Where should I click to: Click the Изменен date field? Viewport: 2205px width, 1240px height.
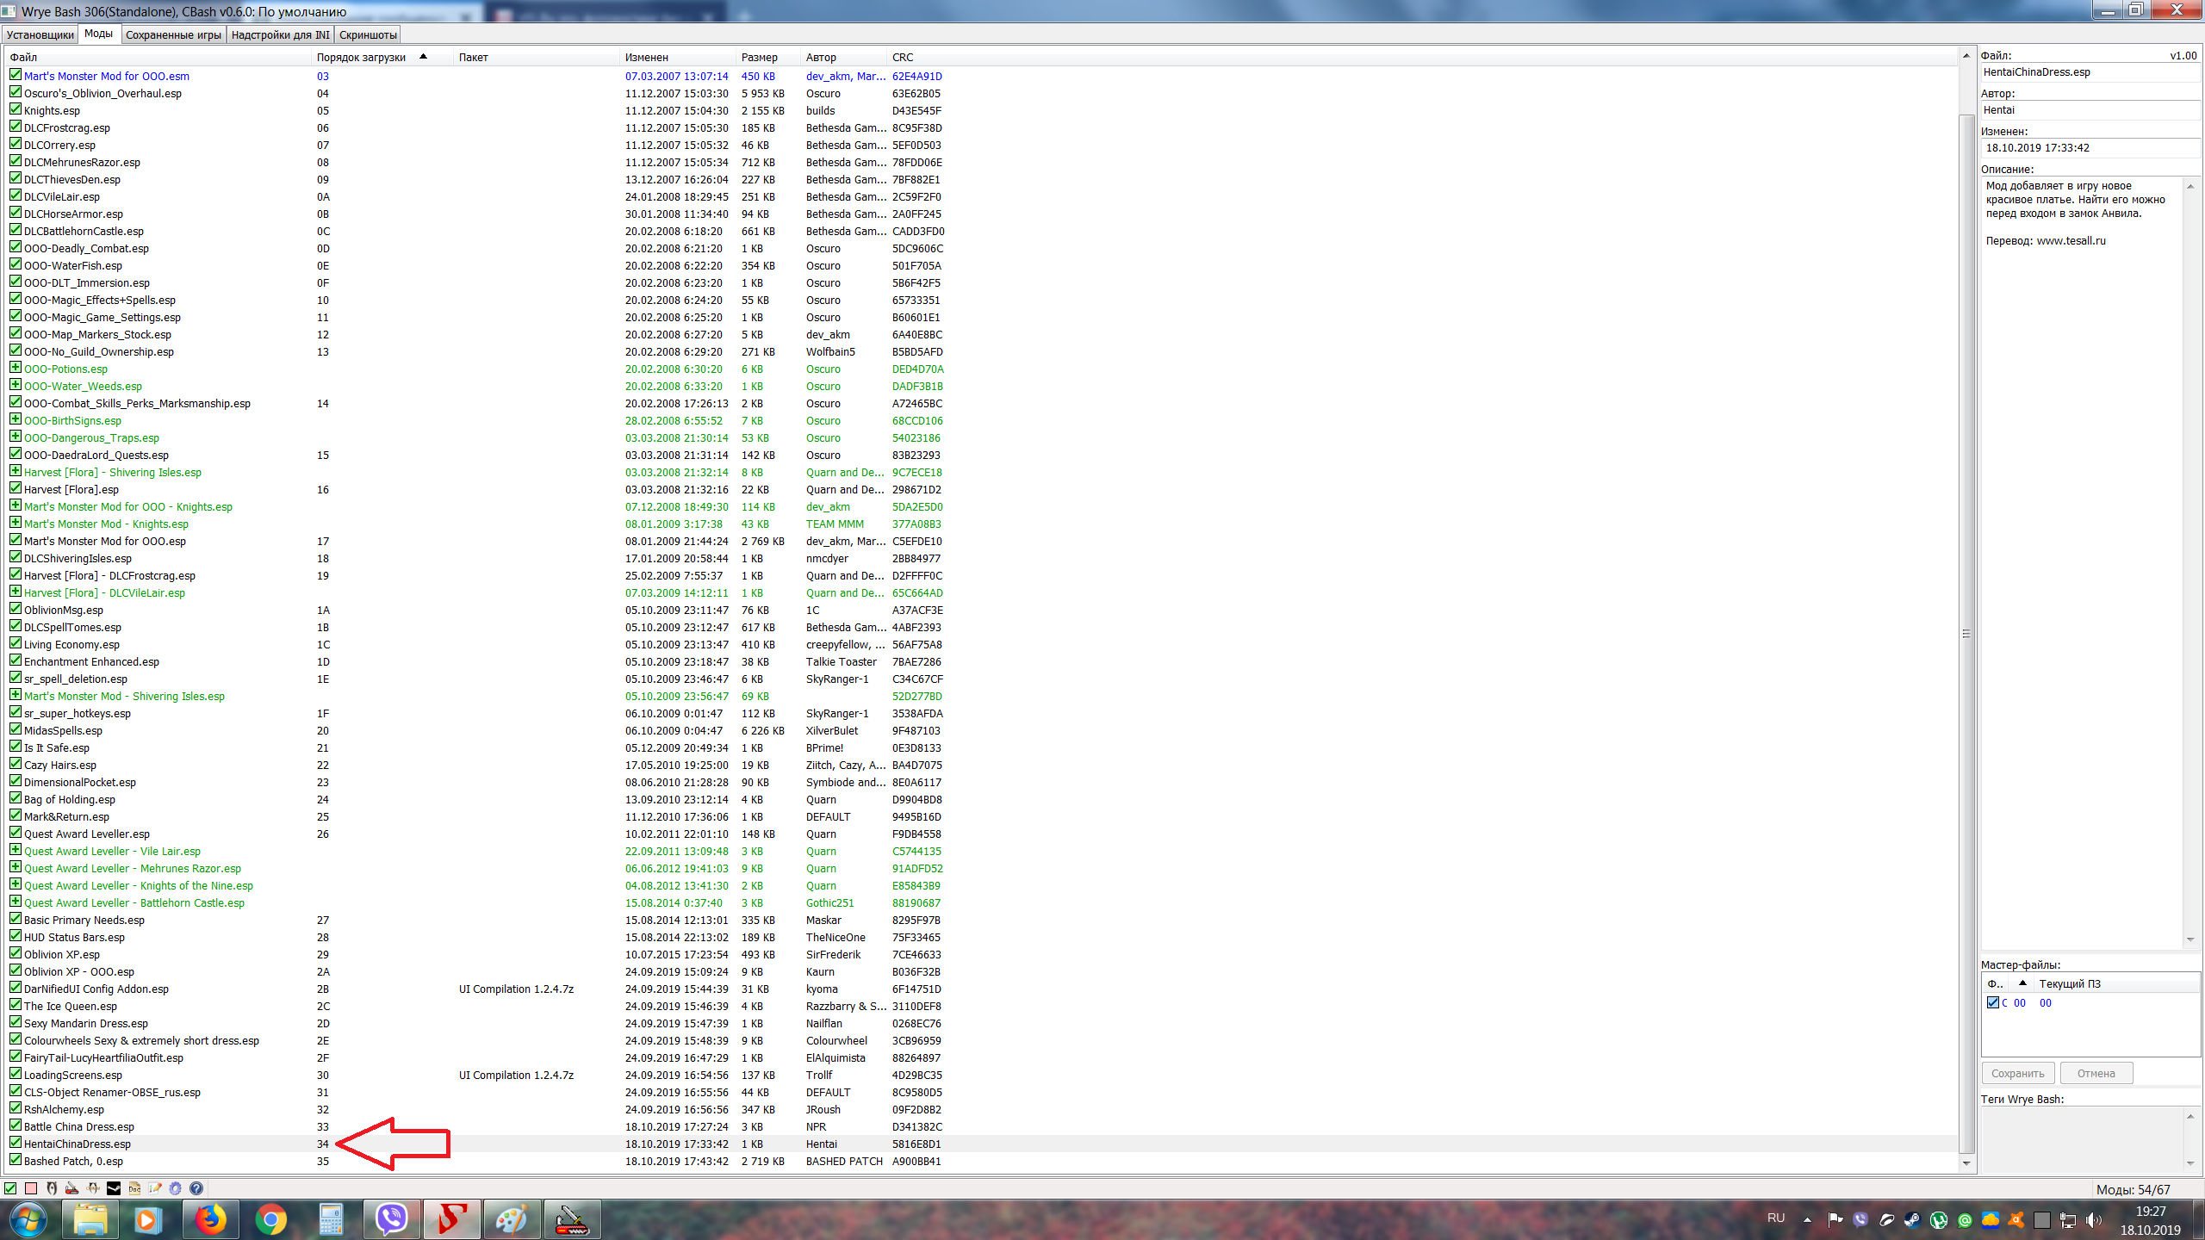[2090, 148]
